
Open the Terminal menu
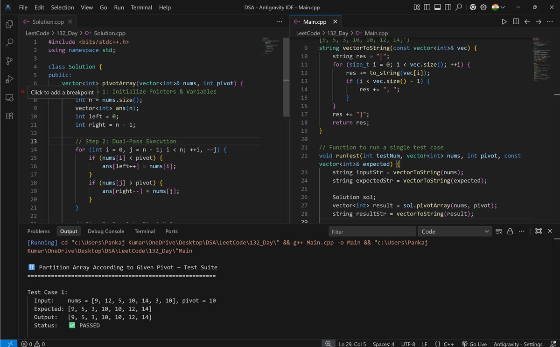pyautogui.click(x=141, y=7)
